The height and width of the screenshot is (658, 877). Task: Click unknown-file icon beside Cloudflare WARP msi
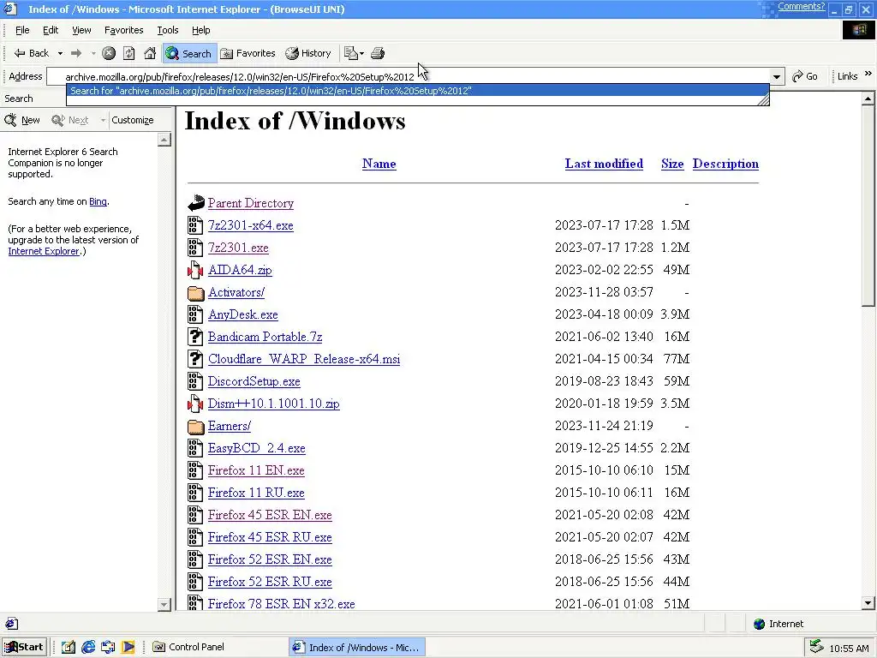tap(195, 359)
